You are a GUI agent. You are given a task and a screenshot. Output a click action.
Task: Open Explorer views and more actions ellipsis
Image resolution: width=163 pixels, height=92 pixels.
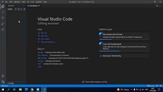click(23, 6)
